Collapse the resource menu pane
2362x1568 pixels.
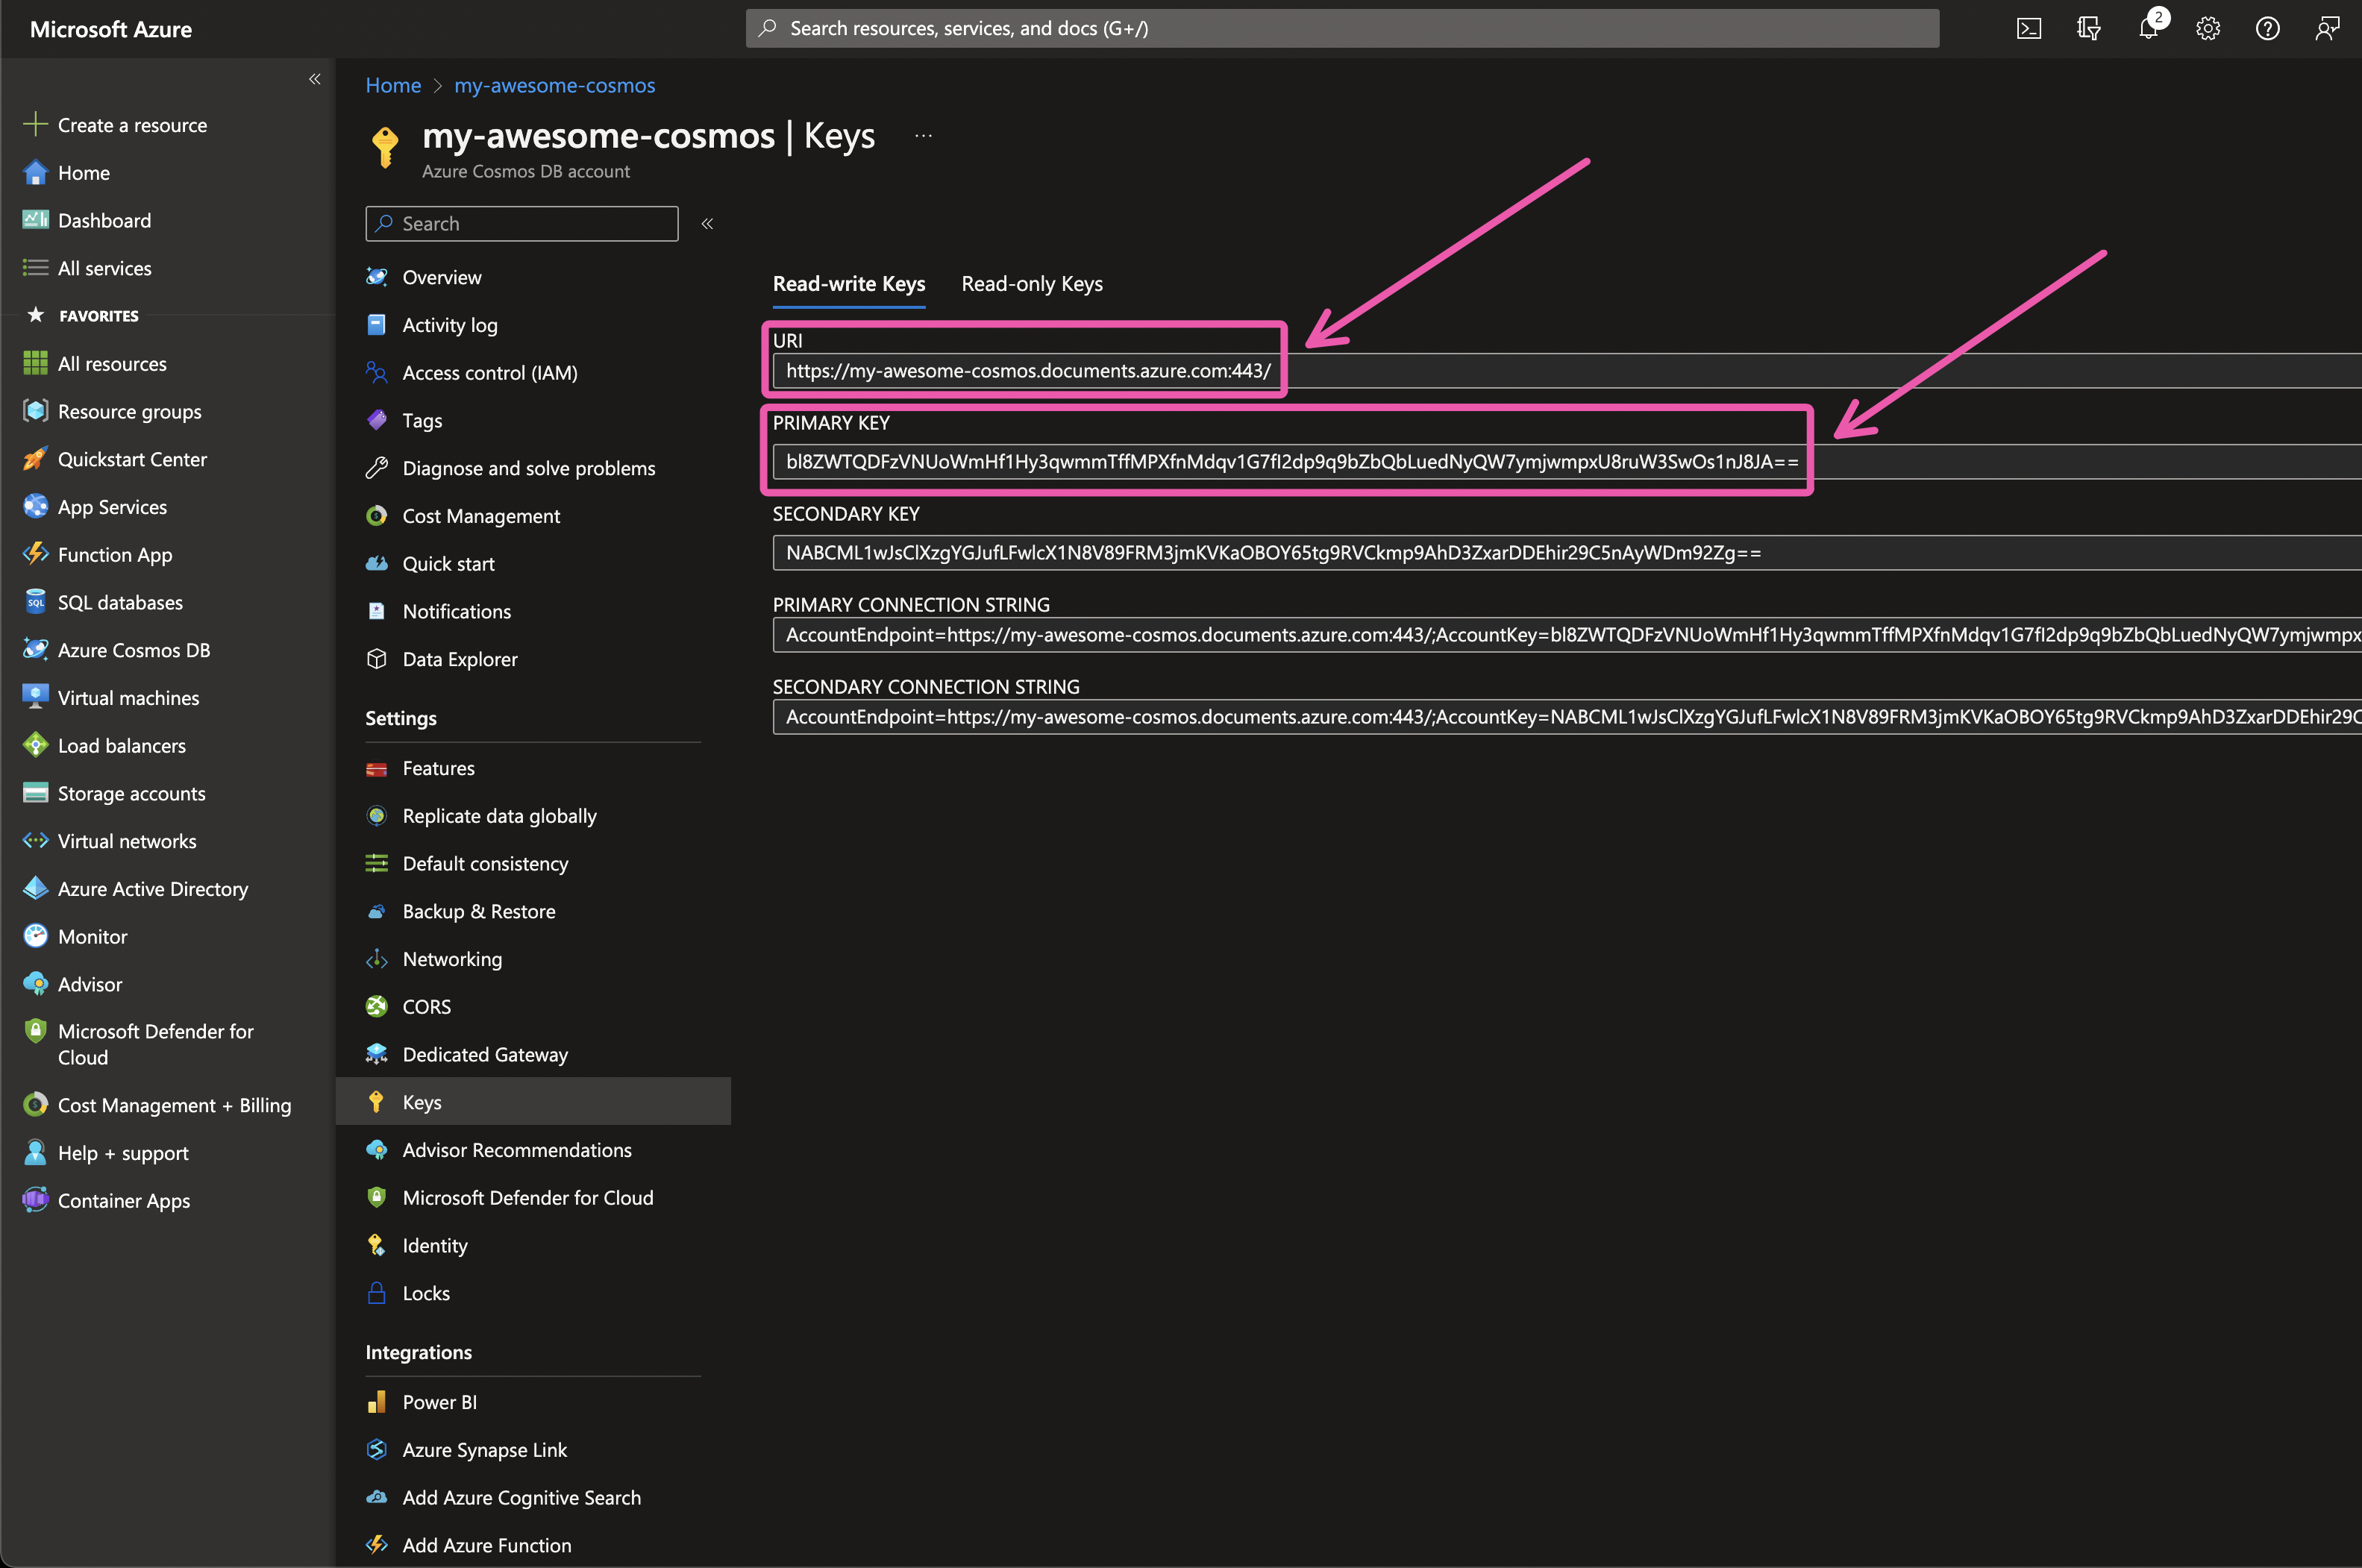[707, 224]
